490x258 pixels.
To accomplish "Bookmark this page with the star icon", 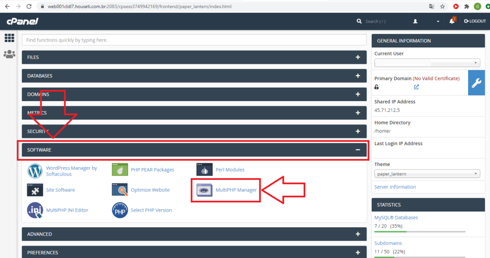I will [443, 6].
